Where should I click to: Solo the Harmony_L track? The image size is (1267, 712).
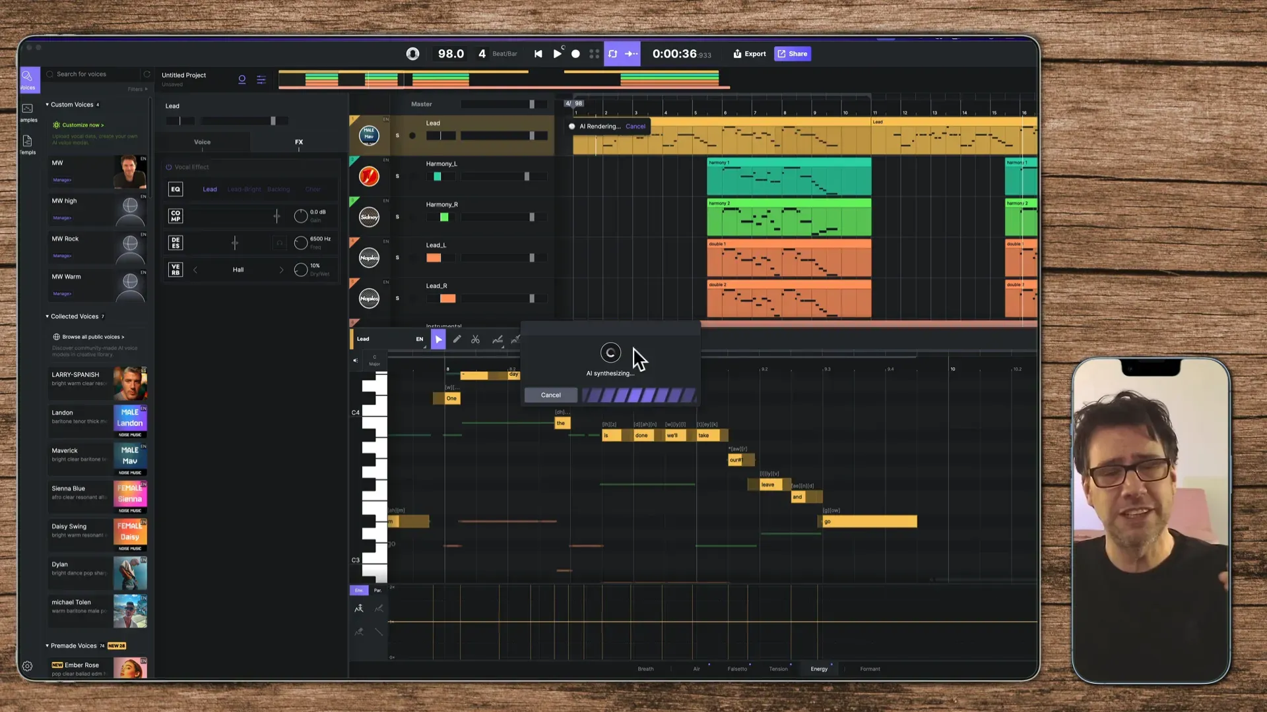click(x=397, y=176)
